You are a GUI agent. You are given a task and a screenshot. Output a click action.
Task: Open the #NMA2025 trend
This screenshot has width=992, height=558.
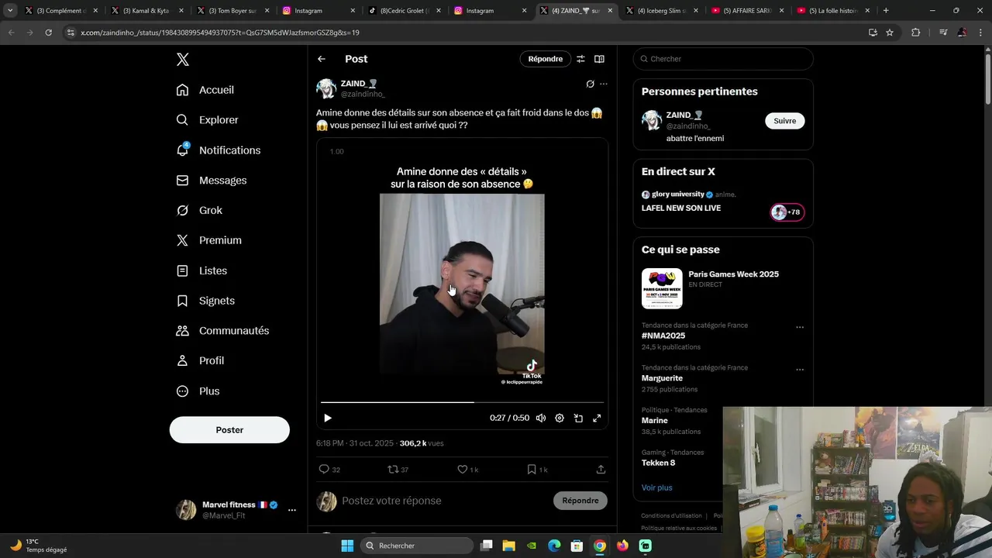click(x=663, y=336)
